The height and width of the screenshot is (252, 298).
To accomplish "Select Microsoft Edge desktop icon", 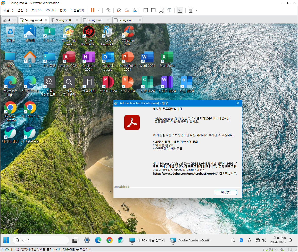I will point(10,86).
